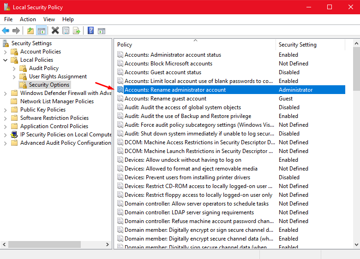Expand the Public Key Policies node
The height and width of the screenshot is (259, 360).
point(5,110)
